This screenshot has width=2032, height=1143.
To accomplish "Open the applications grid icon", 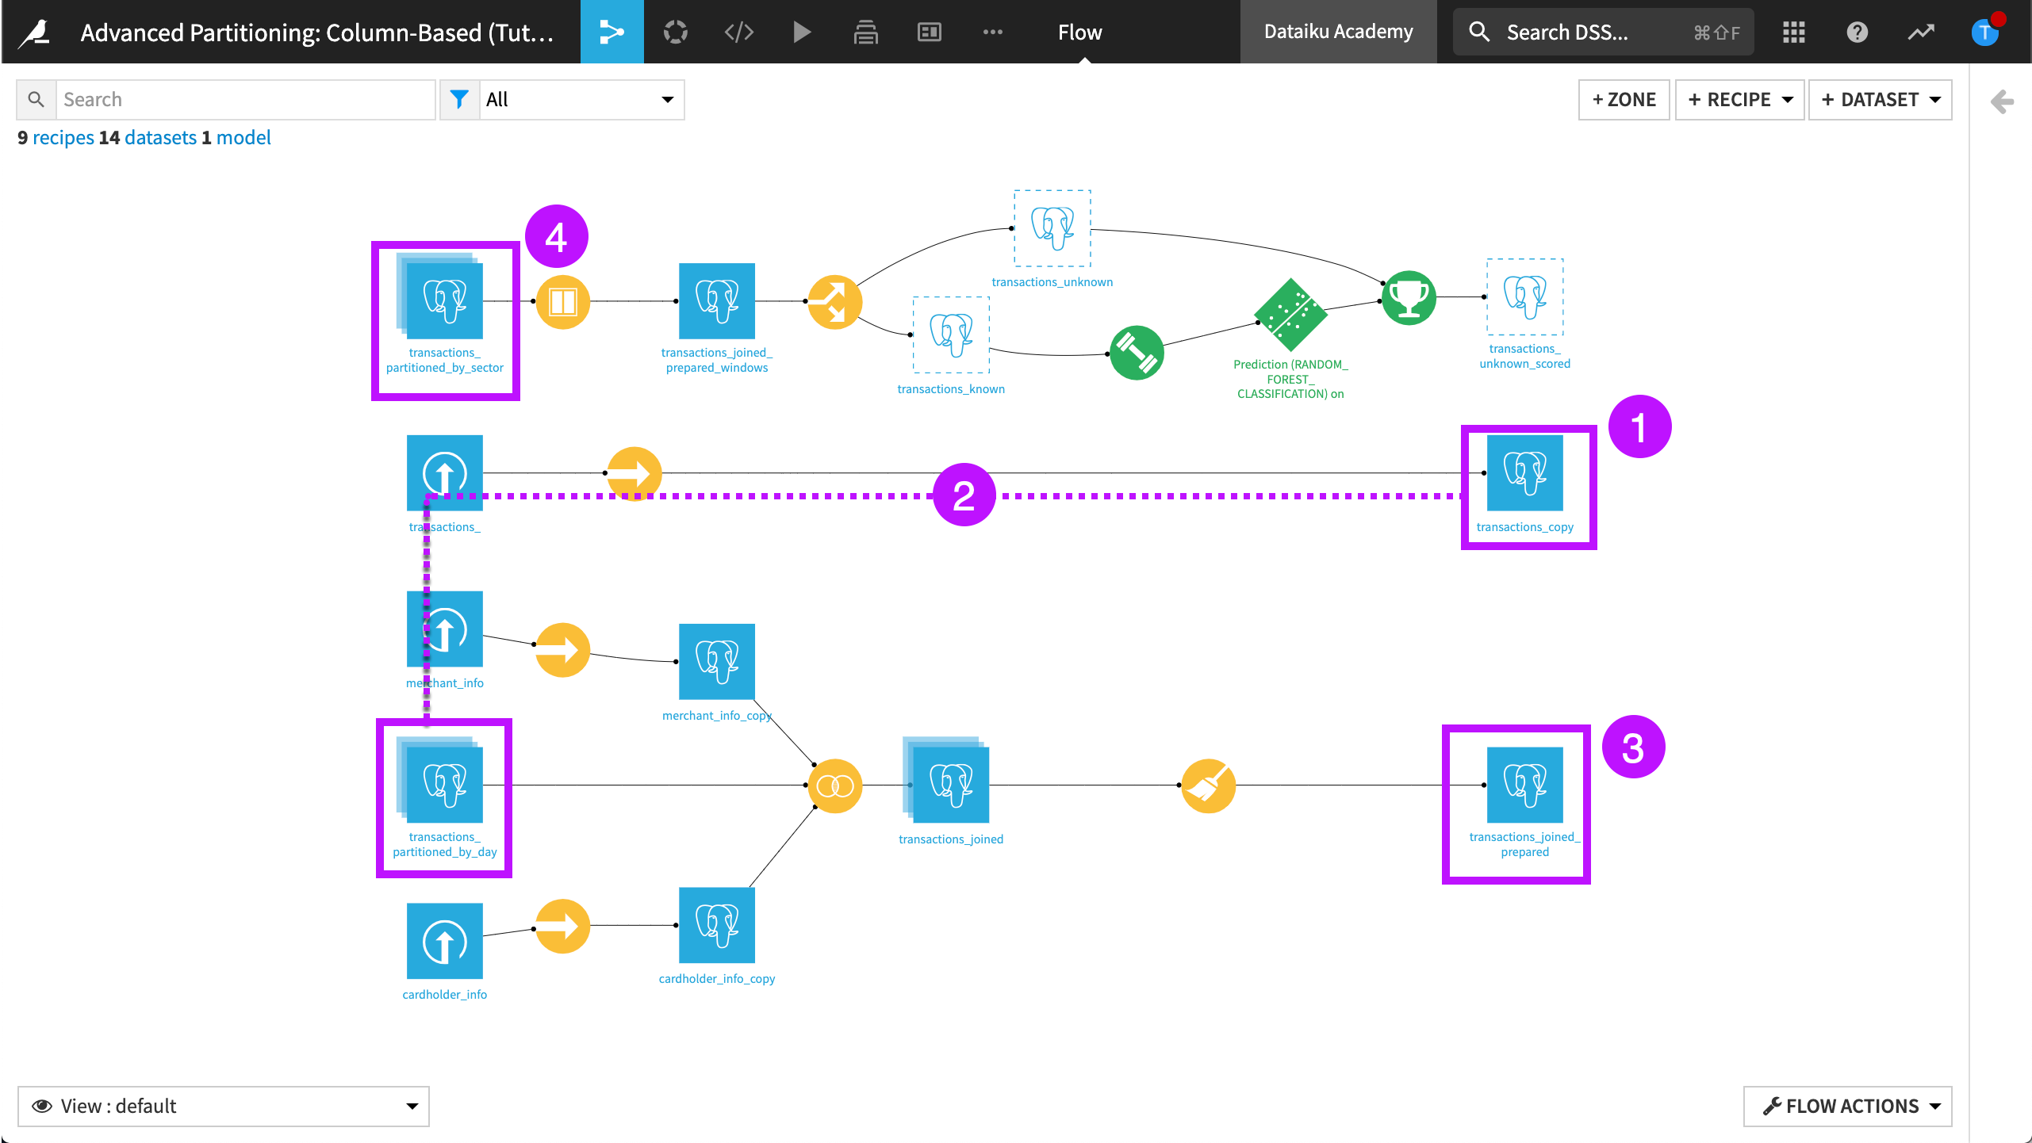I will 1793,32.
